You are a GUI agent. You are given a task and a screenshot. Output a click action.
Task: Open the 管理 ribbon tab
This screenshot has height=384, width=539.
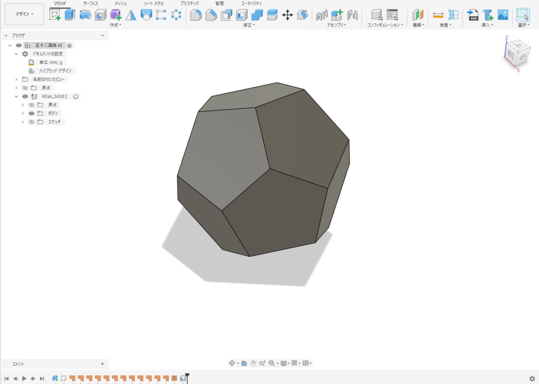(x=220, y=3)
